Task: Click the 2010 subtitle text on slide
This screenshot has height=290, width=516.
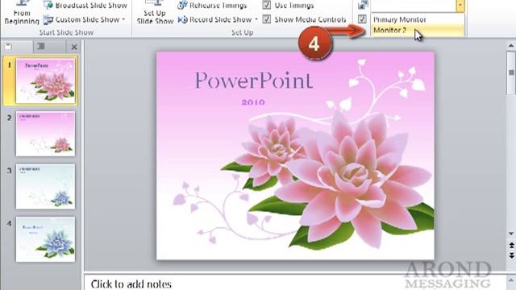Action: tap(253, 102)
